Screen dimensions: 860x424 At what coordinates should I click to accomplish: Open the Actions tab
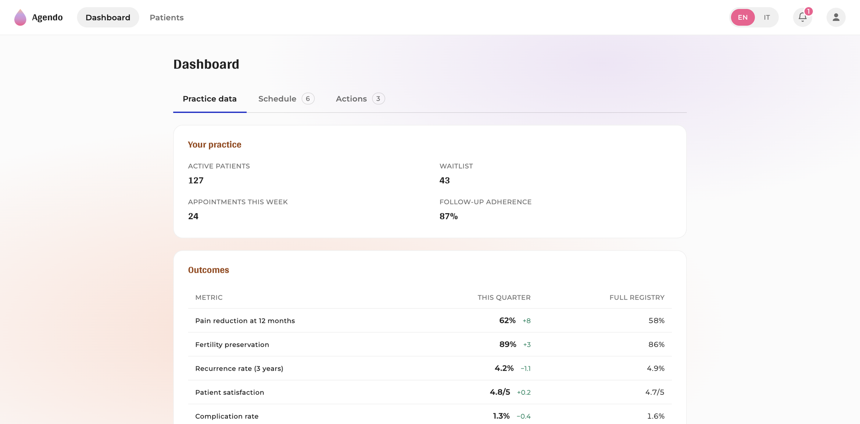[x=360, y=99]
